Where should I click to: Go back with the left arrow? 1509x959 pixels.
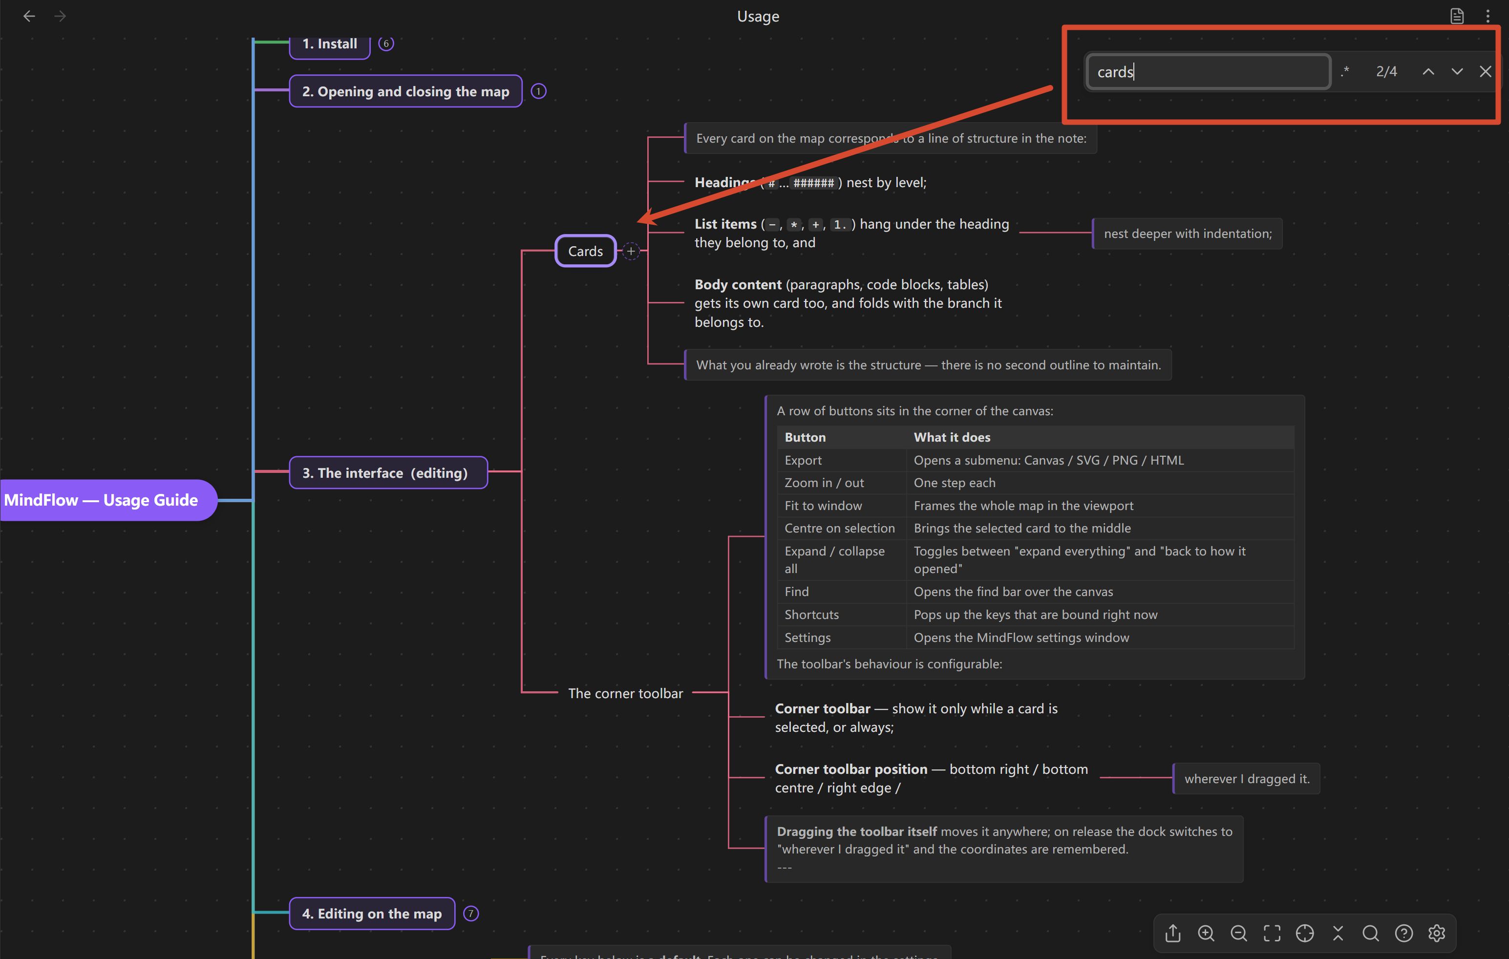click(x=29, y=16)
